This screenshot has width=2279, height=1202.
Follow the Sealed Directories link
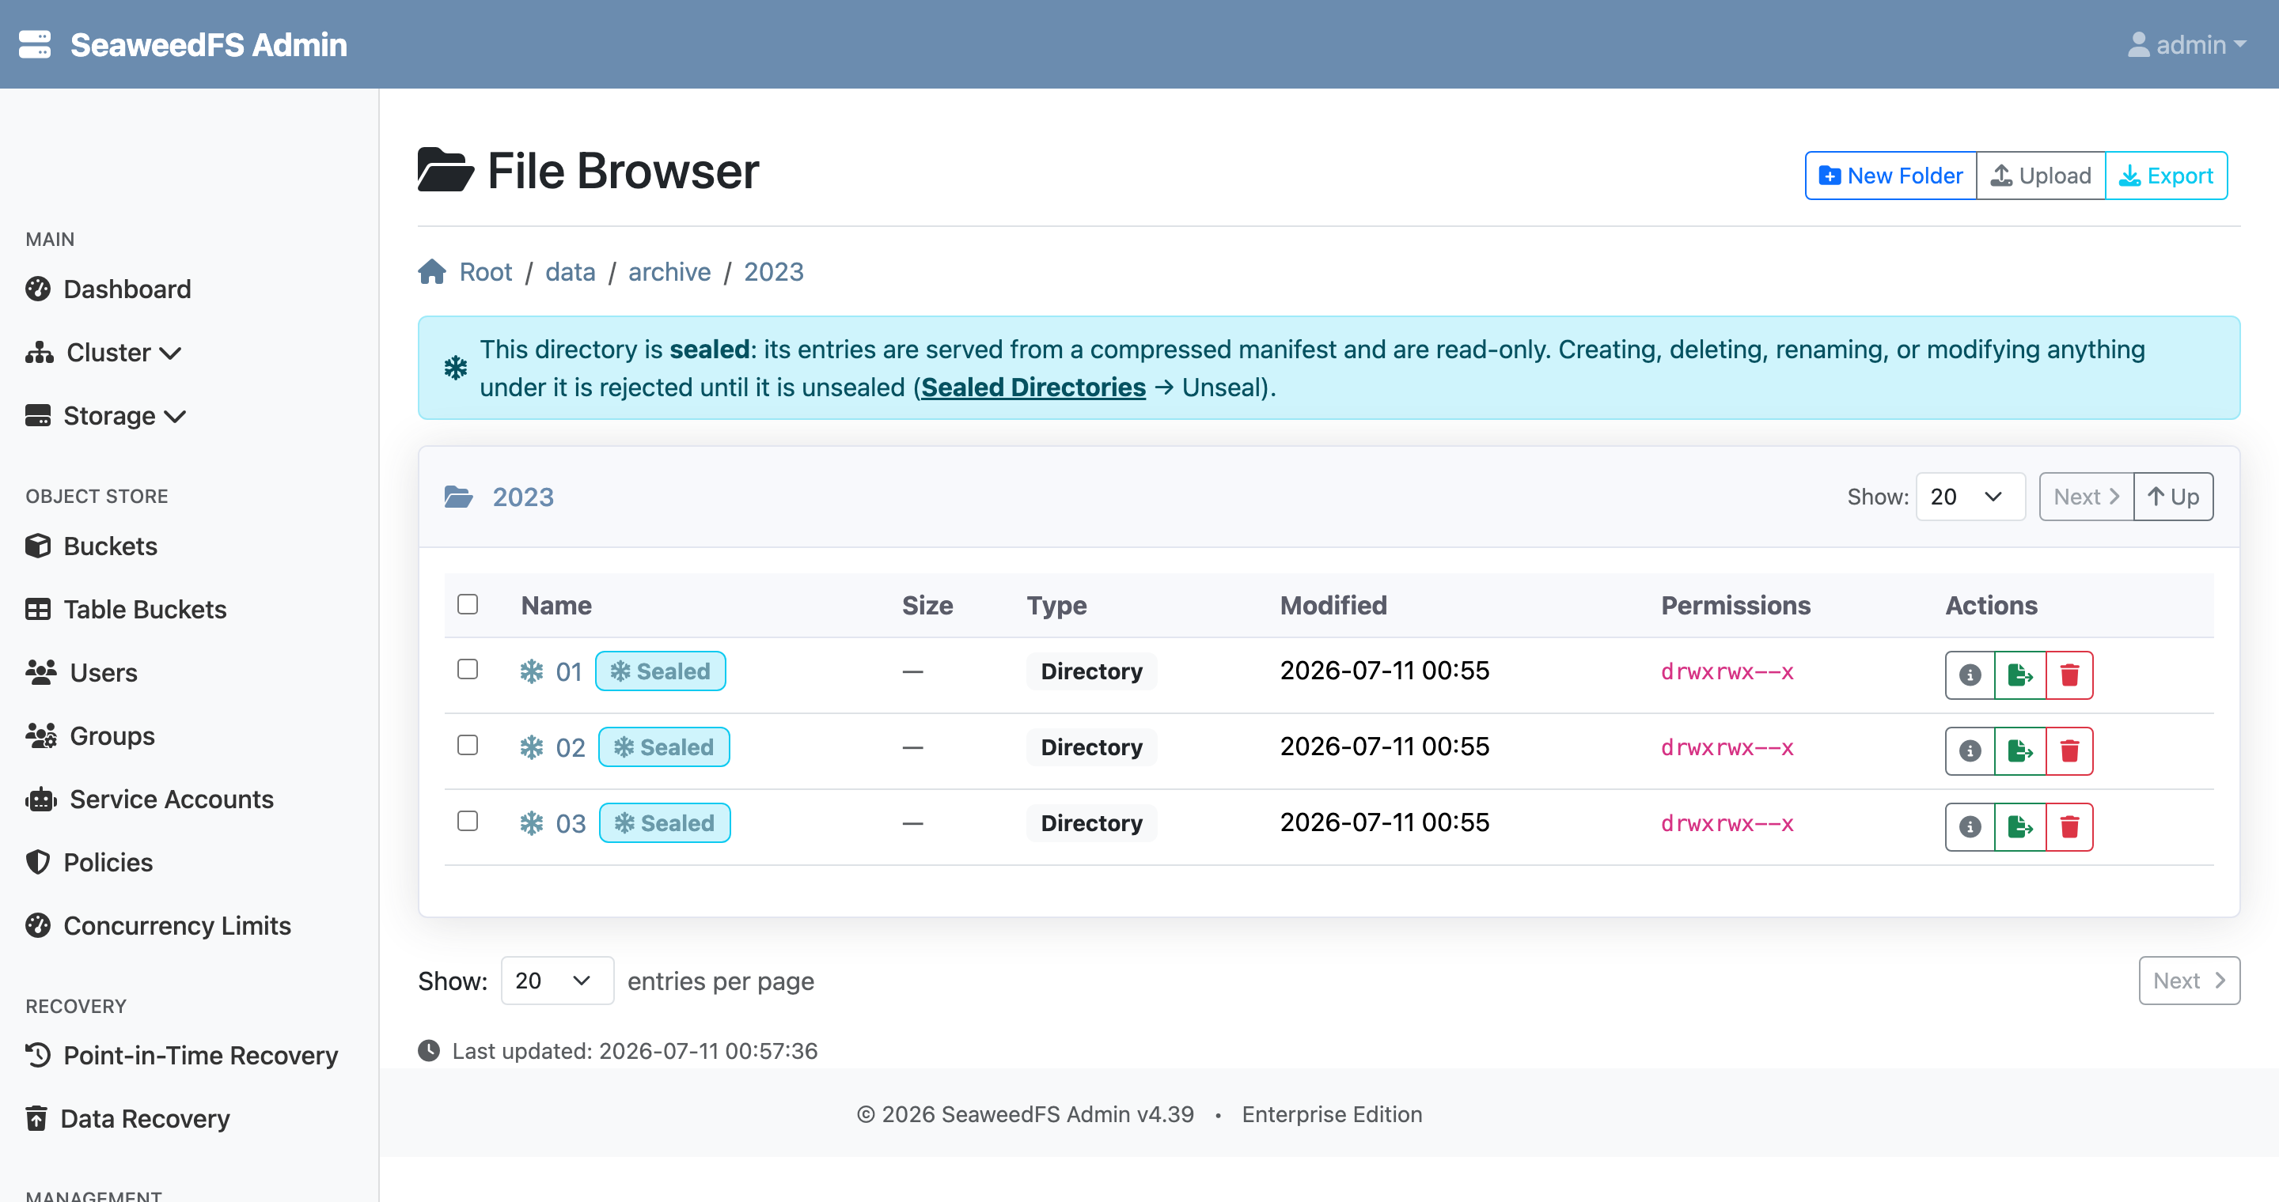point(1033,387)
